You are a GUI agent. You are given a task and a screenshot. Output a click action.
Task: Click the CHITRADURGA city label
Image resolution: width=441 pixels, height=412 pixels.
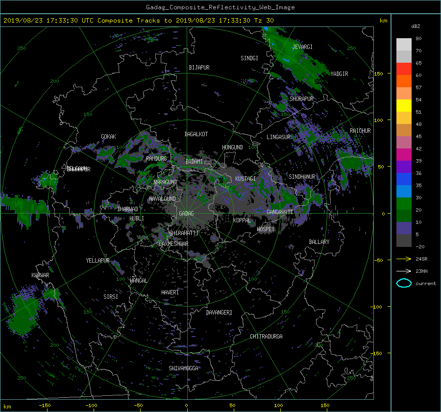[266, 337]
